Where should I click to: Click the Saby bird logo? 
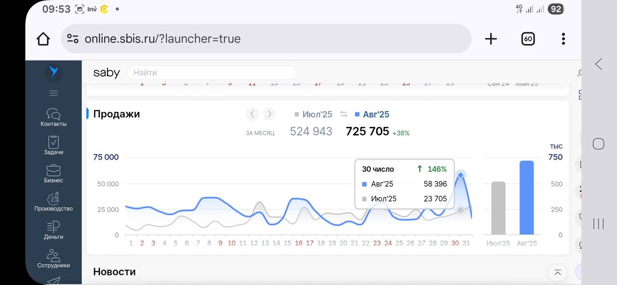pos(54,72)
